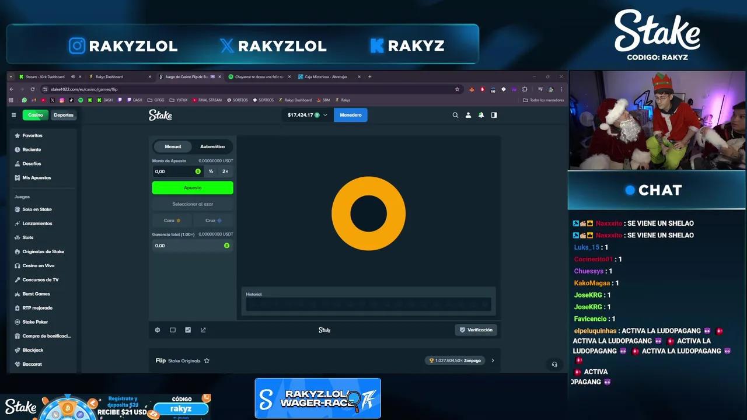
Task: Toggle theater mode icon below the game
Action: click(173, 330)
